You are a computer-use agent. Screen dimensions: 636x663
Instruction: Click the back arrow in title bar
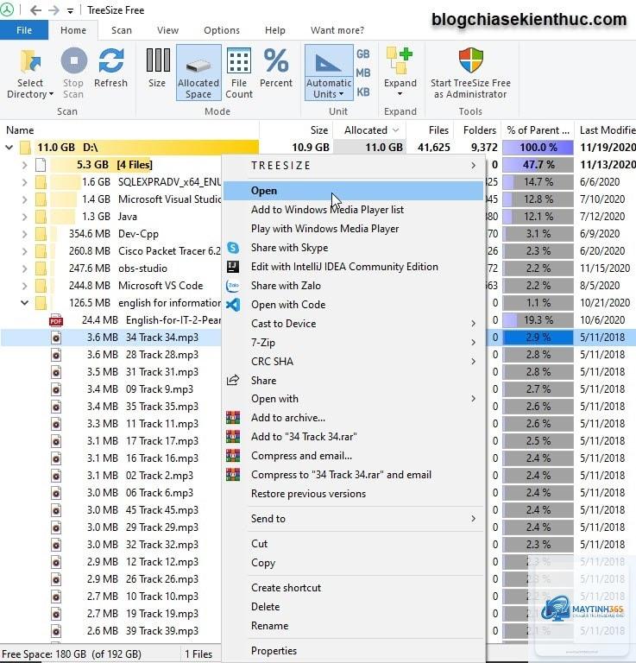[35, 10]
